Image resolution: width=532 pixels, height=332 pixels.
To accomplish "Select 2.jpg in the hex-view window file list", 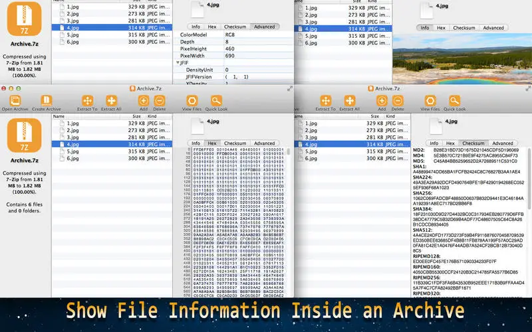I will point(112,130).
